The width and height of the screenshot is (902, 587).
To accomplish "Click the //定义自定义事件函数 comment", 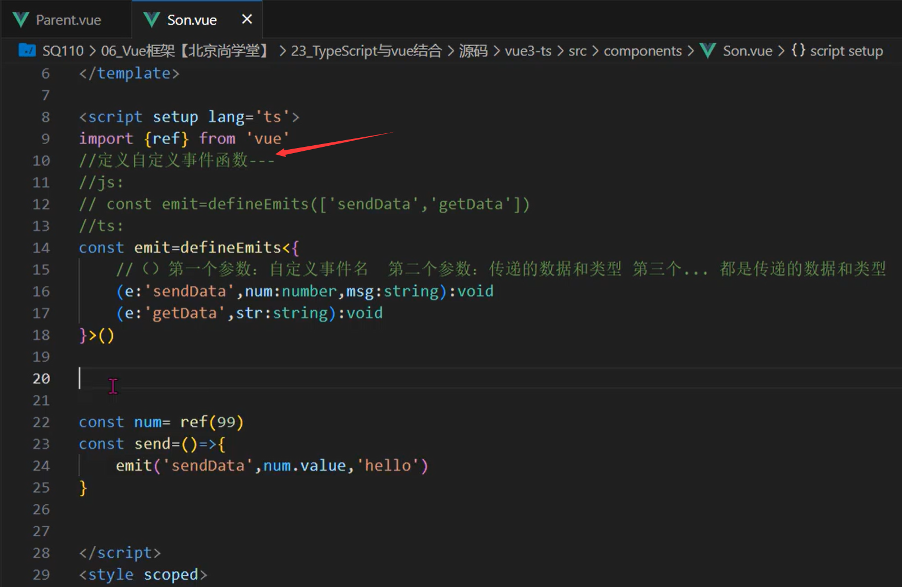I will (x=176, y=160).
